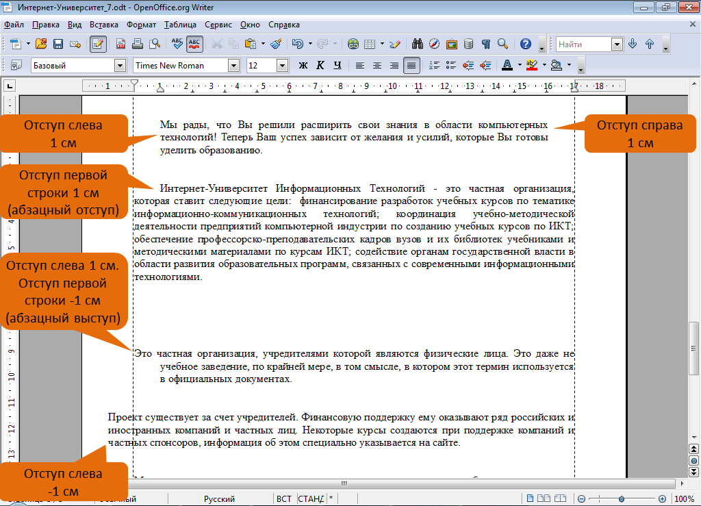Toggle AutoSpellcheck icon
The height and width of the screenshot is (506, 701).
(x=194, y=44)
